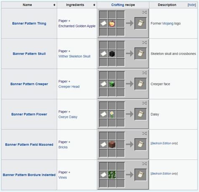Click the Wither Skeleton Skull icon in grid
Image resolution: width=199 pixels, height=192 pixels.
coord(112,54)
